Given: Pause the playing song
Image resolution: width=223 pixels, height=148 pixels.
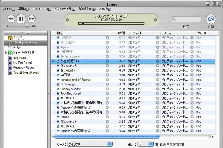Looking at the screenshot, I should (21, 19).
